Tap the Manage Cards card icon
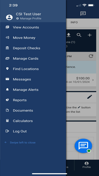The width and height of the screenshot is (99, 176). point(7,58)
